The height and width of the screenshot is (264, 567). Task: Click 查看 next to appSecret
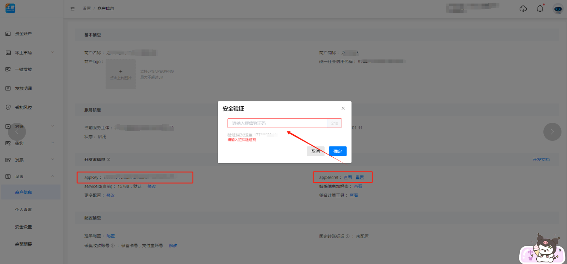pos(348,177)
